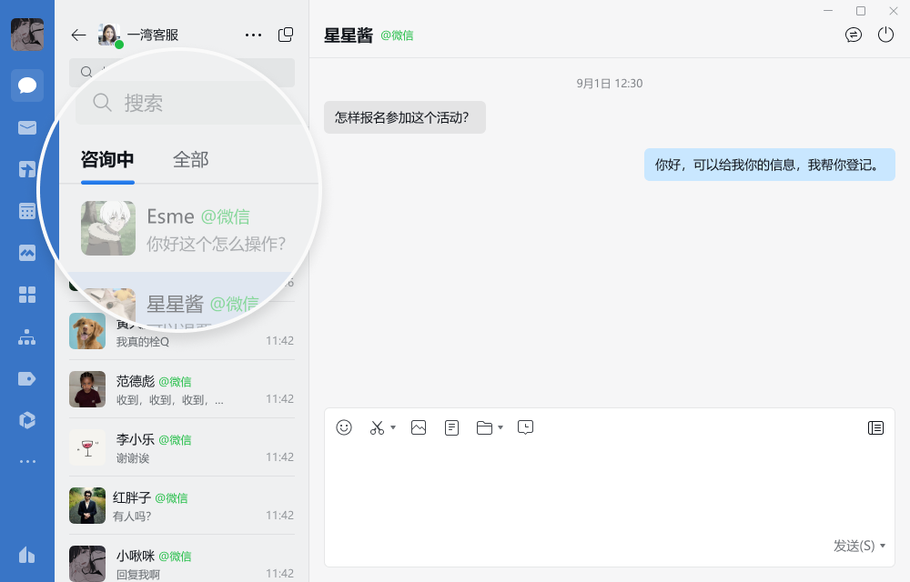Click the chat bubble with clock icon

(x=525, y=427)
